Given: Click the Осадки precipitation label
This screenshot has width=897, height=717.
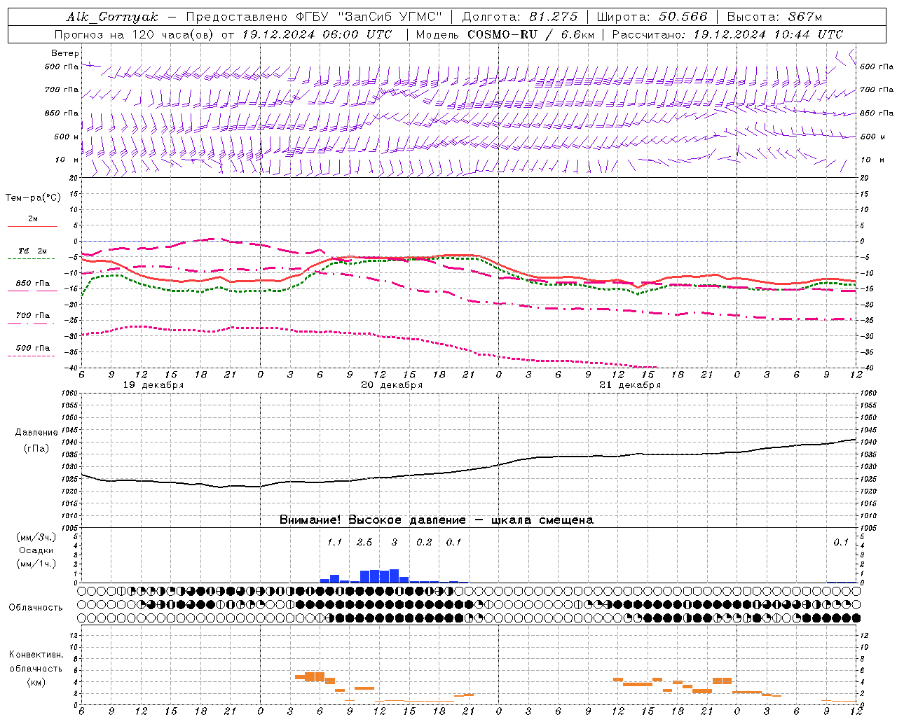Looking at the screenshot, I should pos(36,550).
